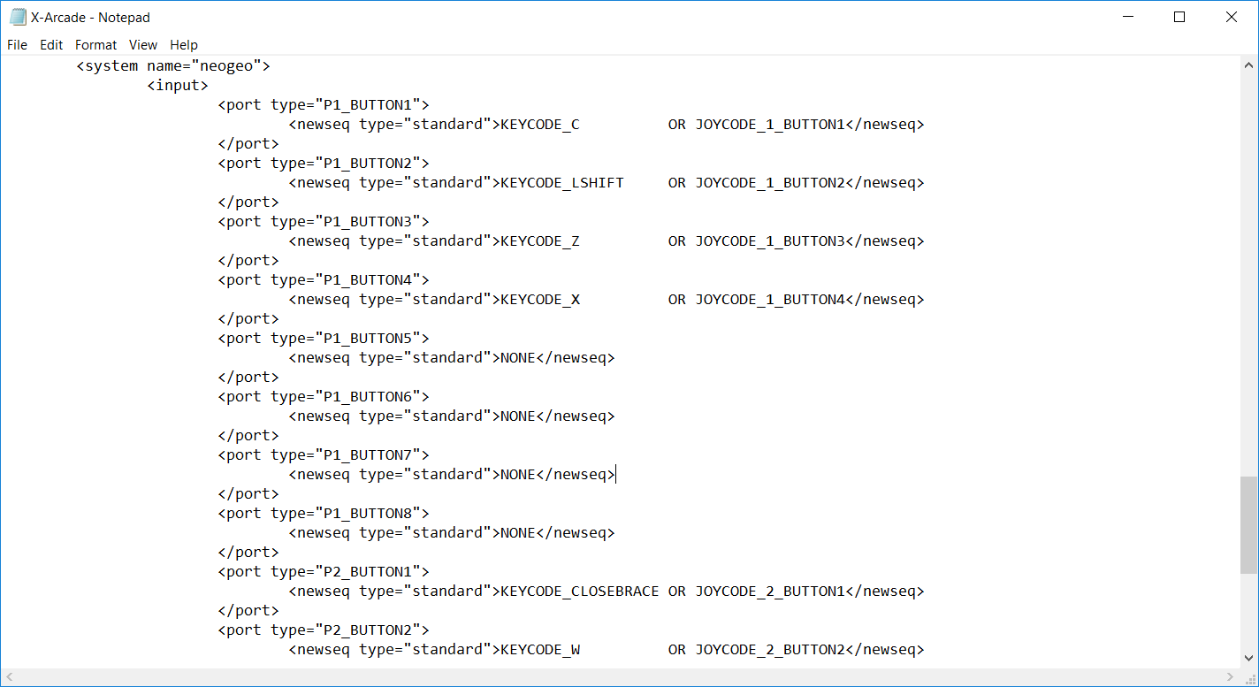Image resolution: width=1259 pixels, height=687 pixels.
Task: Click the port type="P1_BUTTON3" line
Action: (x=324, y=221)
